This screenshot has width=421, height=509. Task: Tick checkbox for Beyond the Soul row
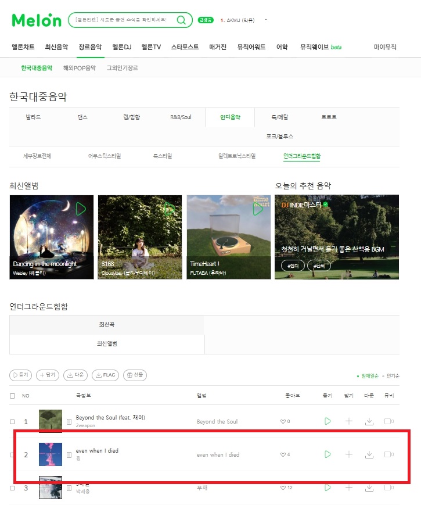tap(13, 422)
